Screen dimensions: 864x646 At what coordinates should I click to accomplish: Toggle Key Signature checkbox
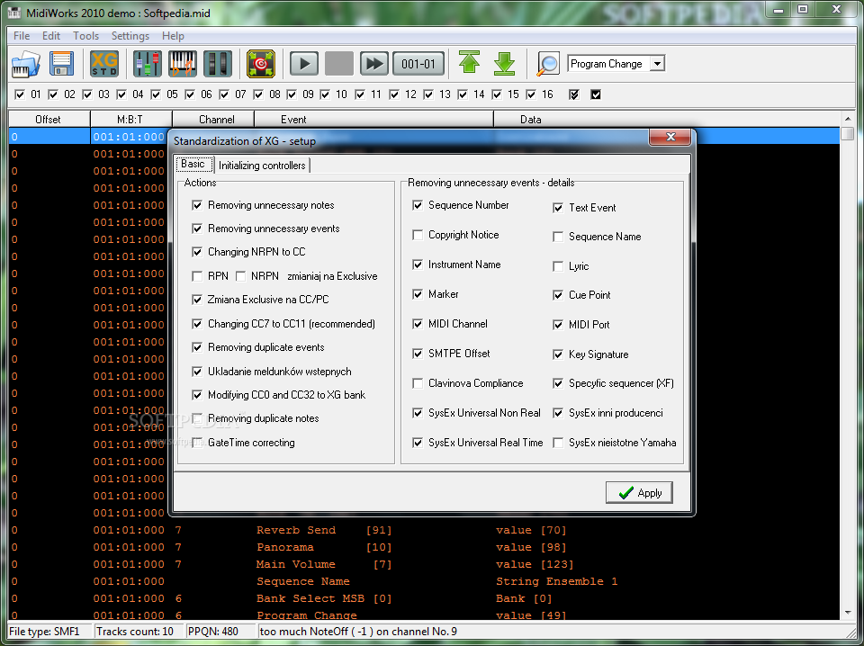558,354
